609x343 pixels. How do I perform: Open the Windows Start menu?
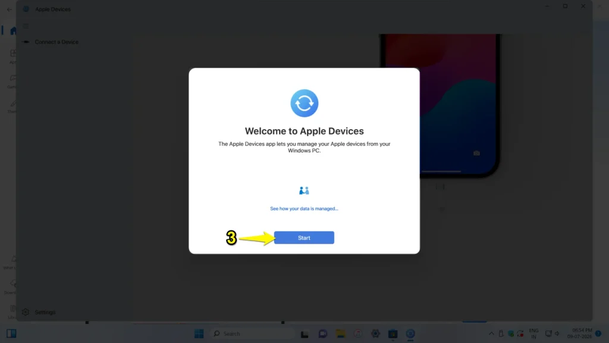[199, 333]
